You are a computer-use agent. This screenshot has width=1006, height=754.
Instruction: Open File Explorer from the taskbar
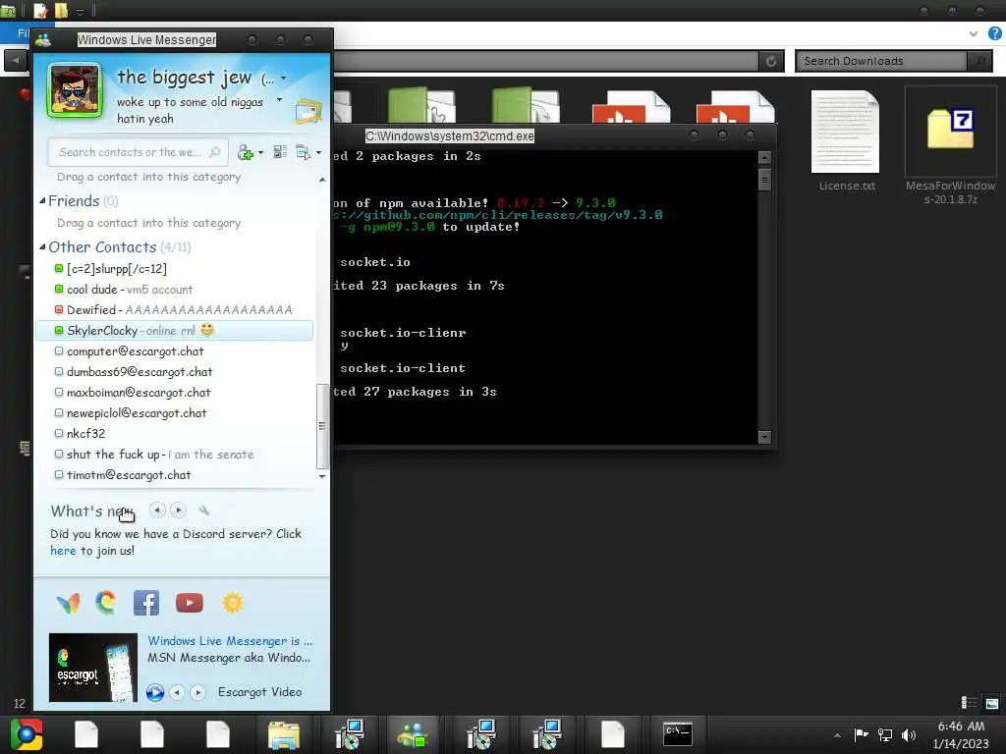tap(284, 734)
